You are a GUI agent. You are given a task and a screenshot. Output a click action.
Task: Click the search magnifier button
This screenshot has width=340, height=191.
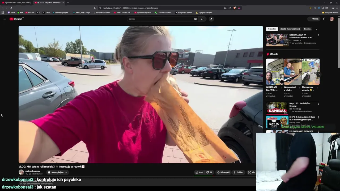(x=202, y=19)
